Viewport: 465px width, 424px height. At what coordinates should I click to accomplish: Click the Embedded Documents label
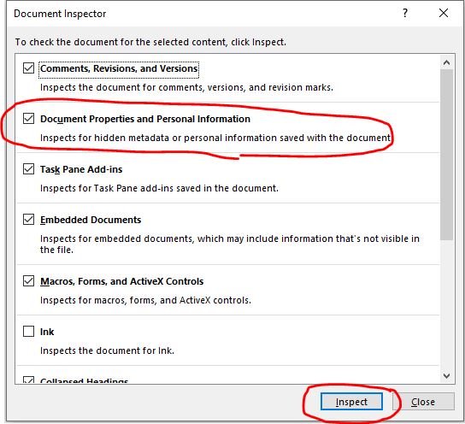[x=91, y=220]
